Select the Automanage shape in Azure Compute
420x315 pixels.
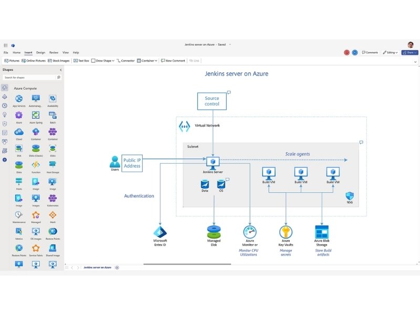click(36, 101)
